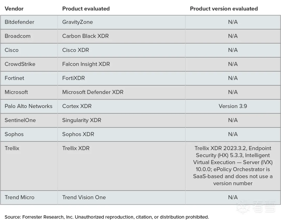Click Microsoft Defender XDR entry
This screenshot has width=281, height=220.
tap(93, 92)
